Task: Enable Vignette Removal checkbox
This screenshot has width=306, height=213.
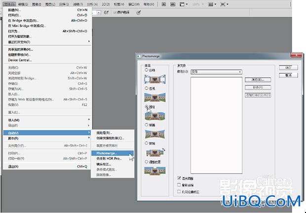Action: pyautogui.click(x=179, y=185)
